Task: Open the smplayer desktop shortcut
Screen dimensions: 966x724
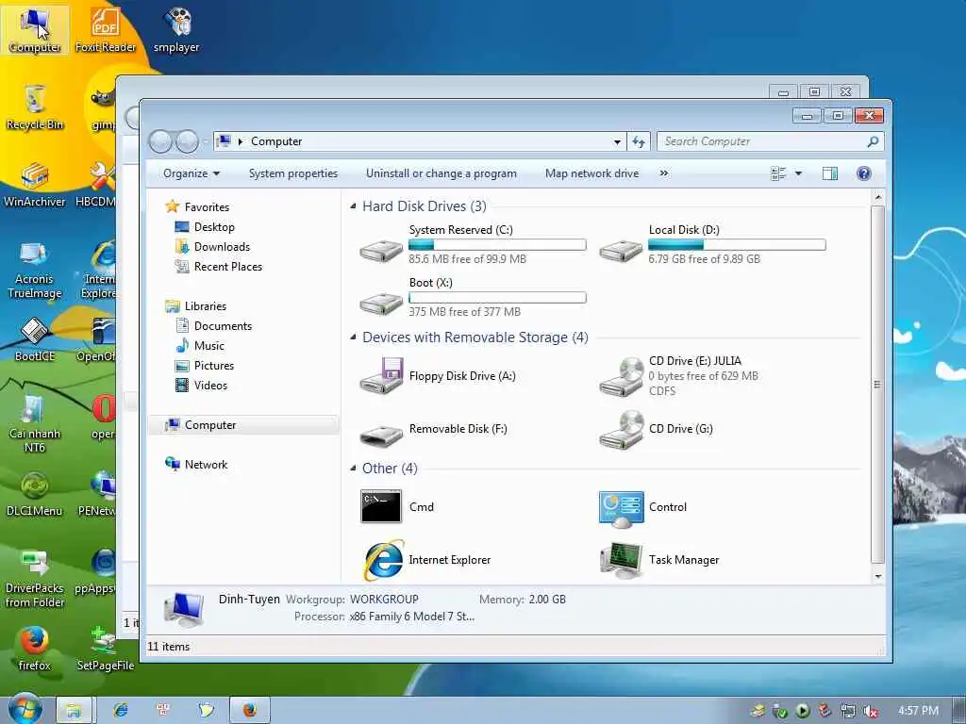Action: click(176, 29)
